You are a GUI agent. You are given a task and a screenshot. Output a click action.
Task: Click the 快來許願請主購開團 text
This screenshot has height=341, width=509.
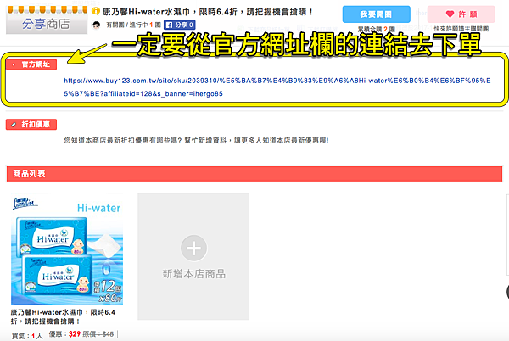tap(461, 29)
